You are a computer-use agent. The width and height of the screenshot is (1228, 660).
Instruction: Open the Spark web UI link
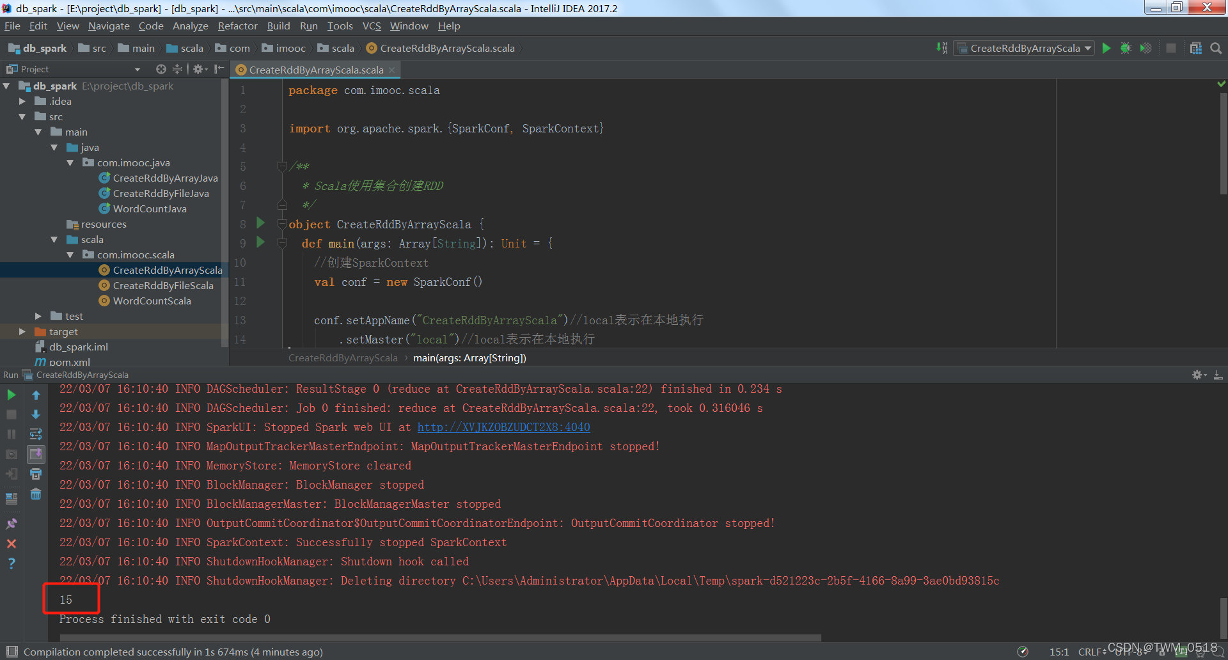[x=503, y=427]
